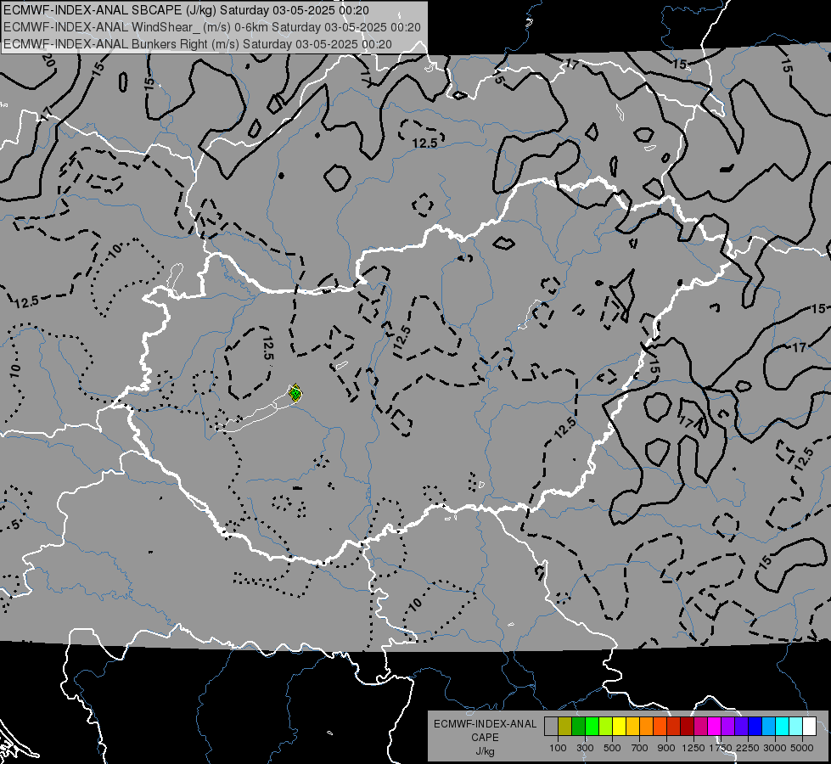Select the orange legend swatch
This screenshot has width=831, height=764.
click(x=647, y=727)
